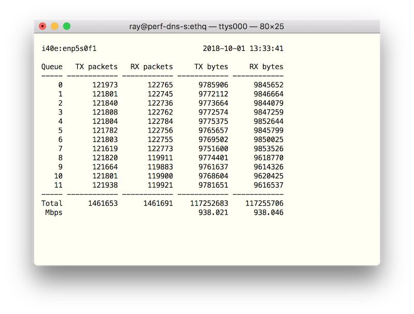Click the TX bytes column header
Screen dimensions: 414x314
[x=211, y=67]
